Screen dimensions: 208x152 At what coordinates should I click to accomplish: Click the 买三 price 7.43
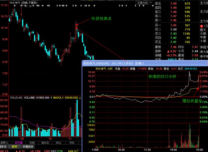tap(173, 34)
